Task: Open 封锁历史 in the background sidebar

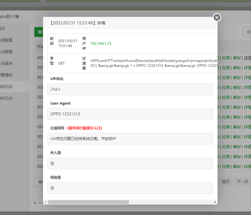Action: [6, 87]
